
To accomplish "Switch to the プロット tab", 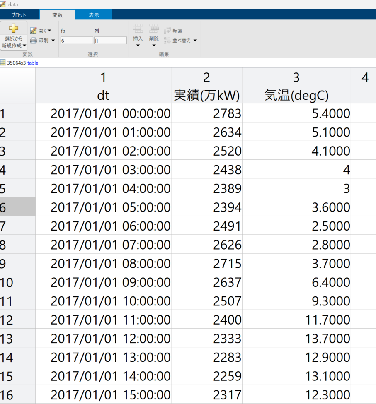I will 19,15.
